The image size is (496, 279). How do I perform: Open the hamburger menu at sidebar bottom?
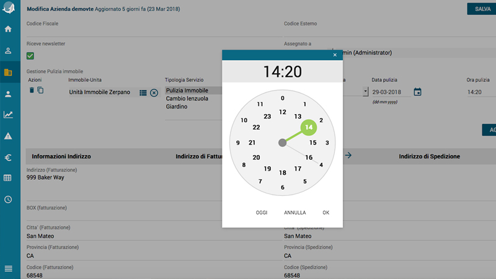pyautogui.click(x=8, y=268)
